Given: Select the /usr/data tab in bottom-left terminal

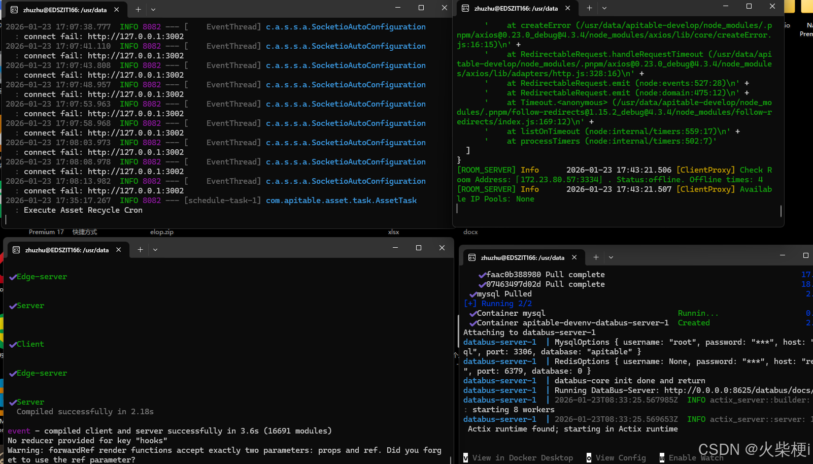Looking at the screenshot, I should (x=67, y=250).
